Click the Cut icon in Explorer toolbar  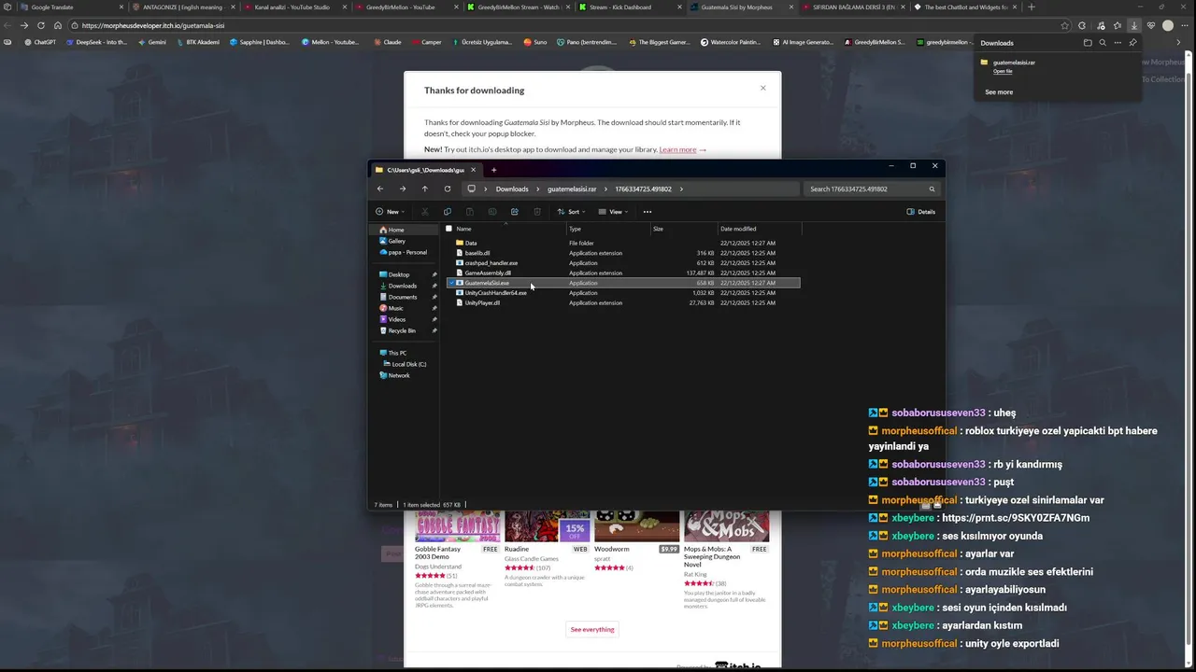(425, 212)
